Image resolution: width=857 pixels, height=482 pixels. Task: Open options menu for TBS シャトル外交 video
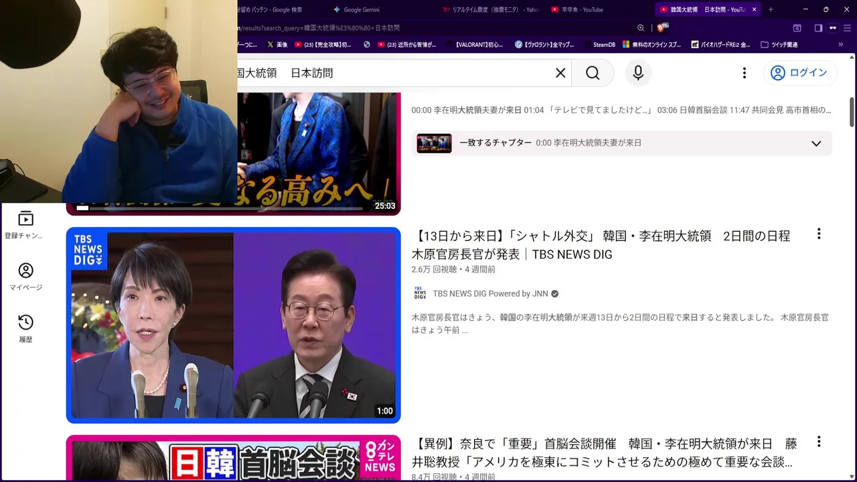818,234
